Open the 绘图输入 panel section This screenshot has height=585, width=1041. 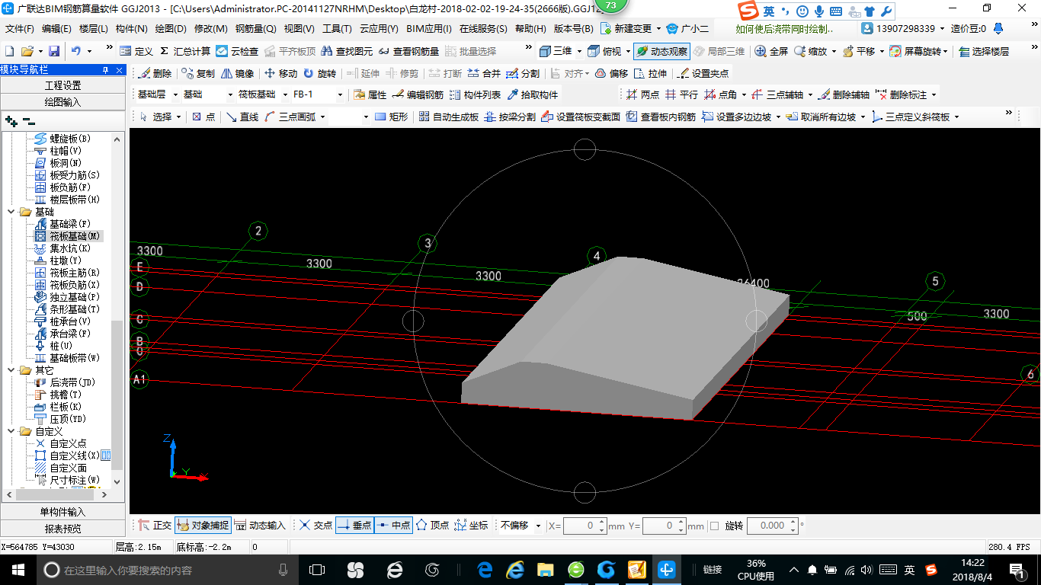click(x=62, y=102)
